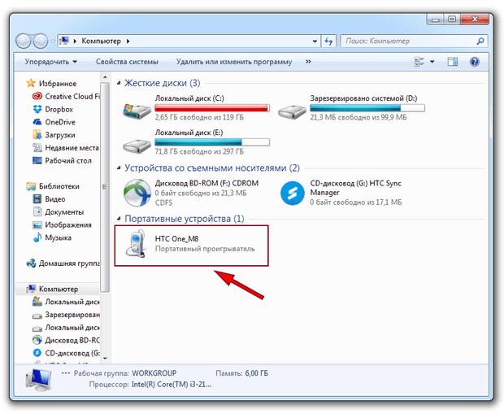
Task: Select the Дисковод BD-ROM (F:) icon
Action: click(137, 193)
